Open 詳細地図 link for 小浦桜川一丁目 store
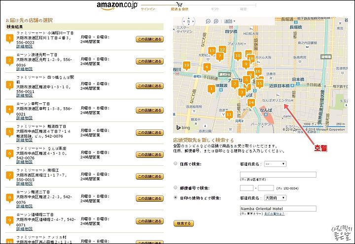355x244 pixels. pos(25,46)
